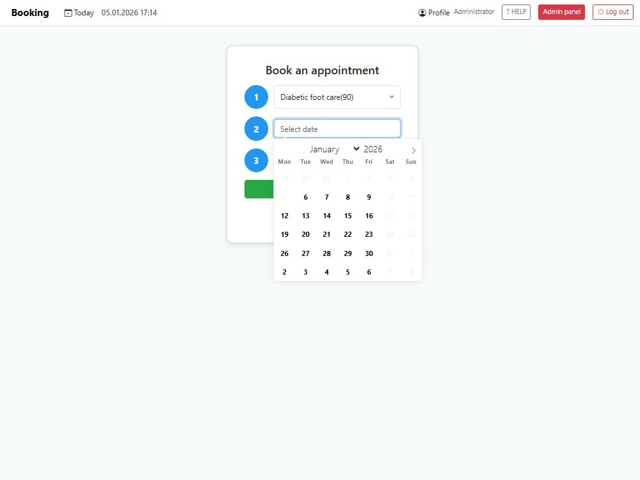Focus the Select date input
The height and width of the screenshot is (480, 640).
point(337,129)
